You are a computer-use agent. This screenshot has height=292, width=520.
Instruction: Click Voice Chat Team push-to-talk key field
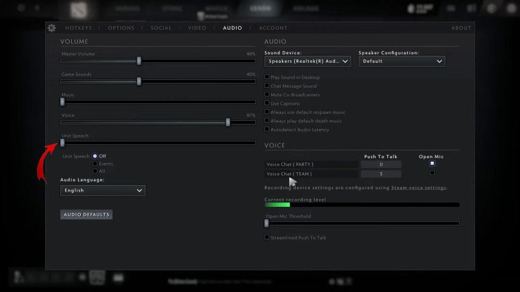[381, 173]
